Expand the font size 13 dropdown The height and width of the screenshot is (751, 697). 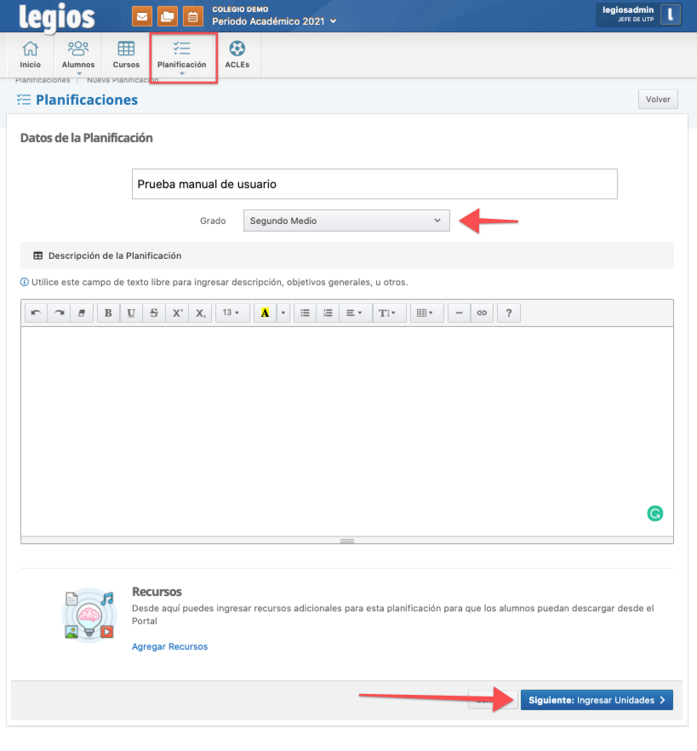click(x=231, y=313)
